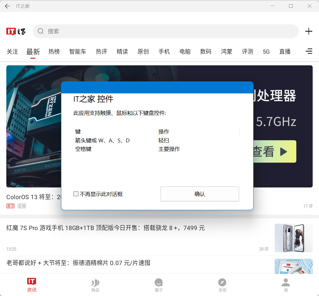Screen dimensions: 319x296
Task: Open the IT之家 logo home
Action: click(x=16, y=32)
